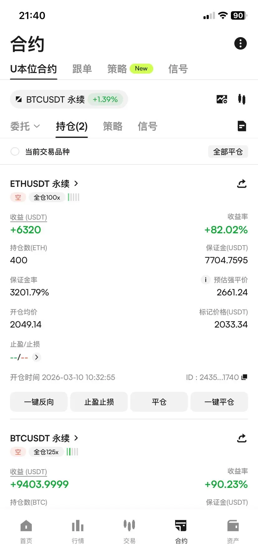Viewport: 258px width, 559px height.
Task: Tap the 一键反向 reverse button
Action: pos(39,402)
